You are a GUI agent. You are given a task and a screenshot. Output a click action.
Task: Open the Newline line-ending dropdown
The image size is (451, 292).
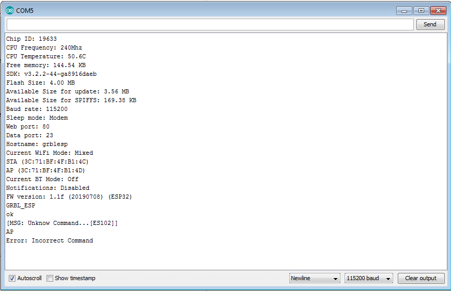click(x=315, y=278)
